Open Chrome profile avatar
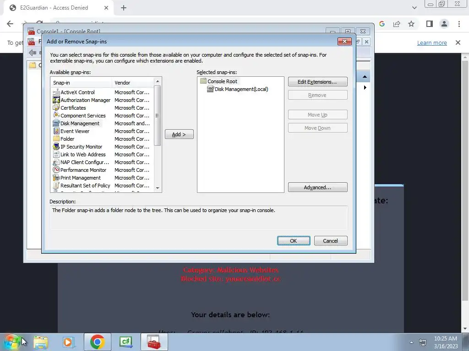The width and height of the screenshot is (469, 351). [444, 24]
